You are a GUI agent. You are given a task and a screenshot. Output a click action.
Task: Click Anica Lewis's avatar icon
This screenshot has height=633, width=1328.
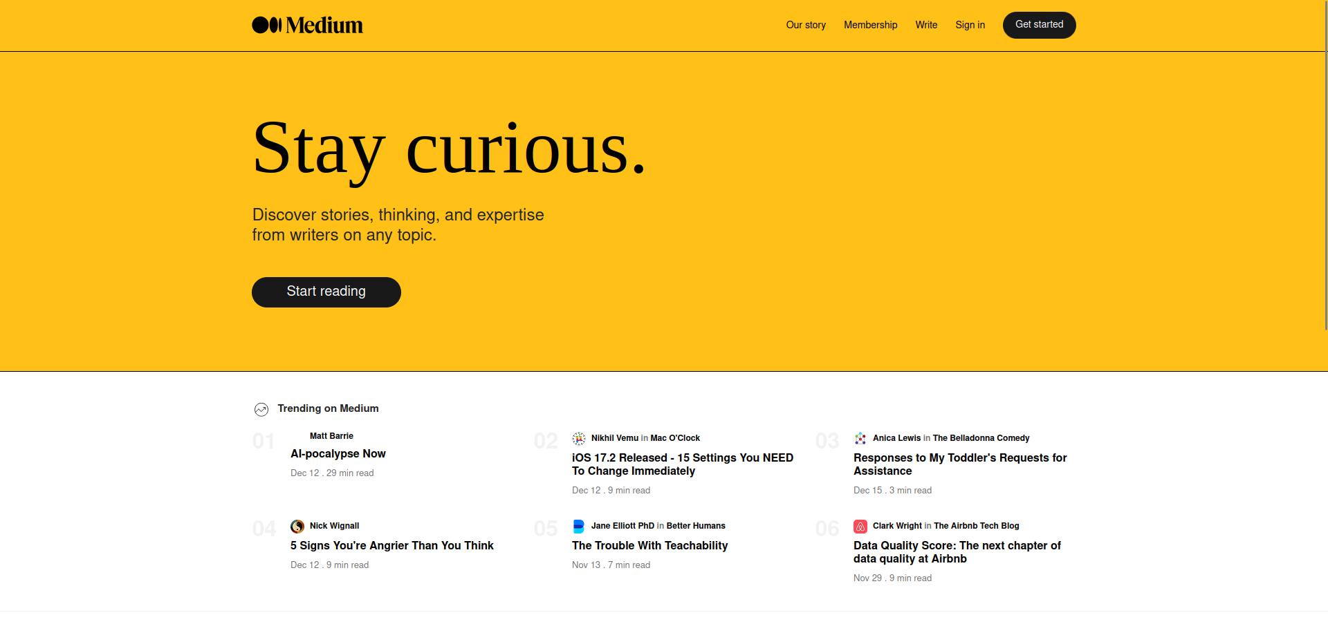point(860,438)
